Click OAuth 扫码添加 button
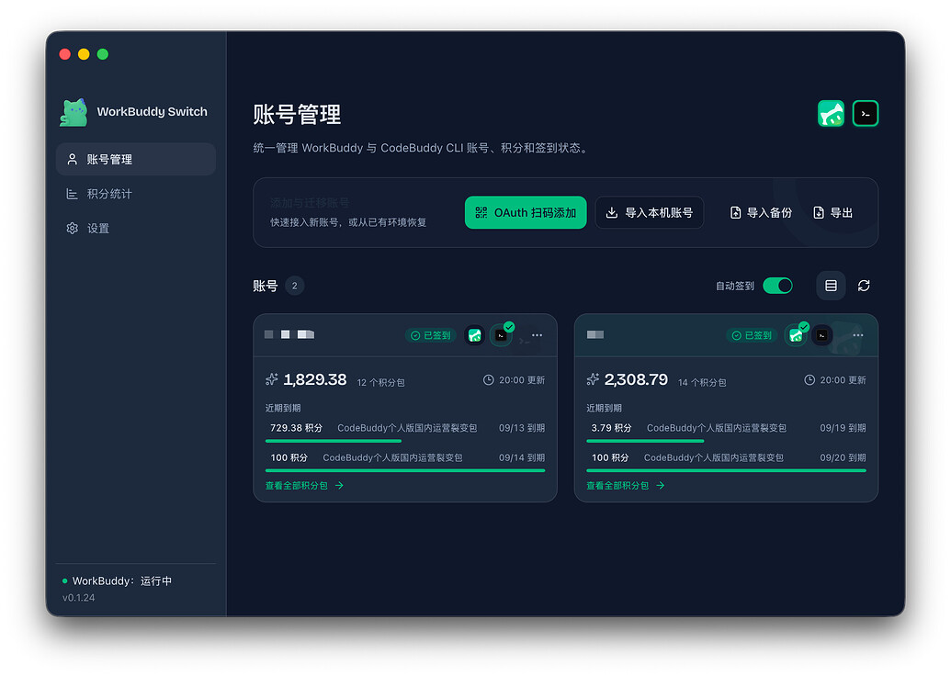This screenshot has width=951, height=676. pyautogui.click(x=526, y=213)
